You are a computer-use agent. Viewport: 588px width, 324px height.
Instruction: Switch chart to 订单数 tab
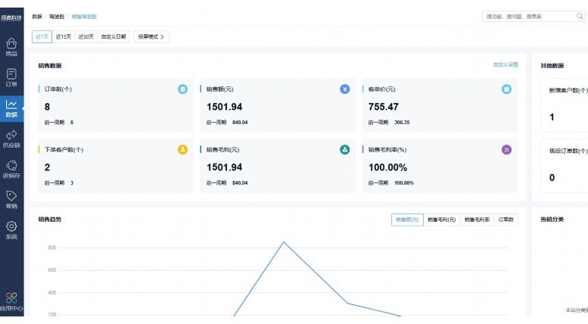point(506,220)
